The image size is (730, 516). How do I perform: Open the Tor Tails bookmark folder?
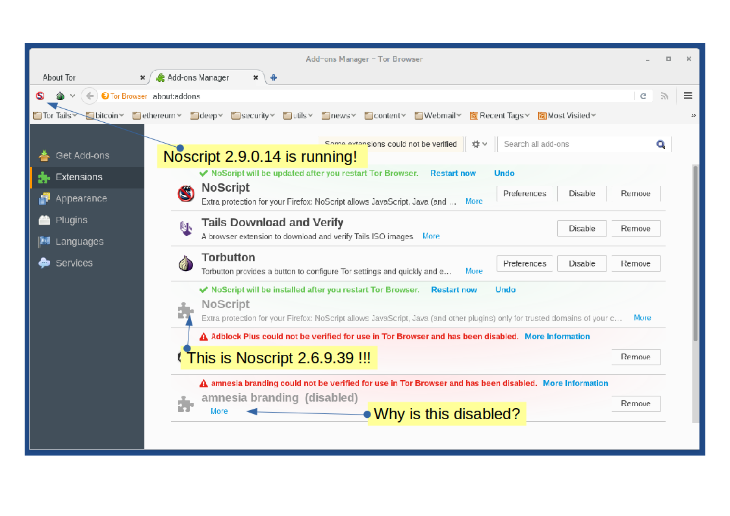[55, 116]
